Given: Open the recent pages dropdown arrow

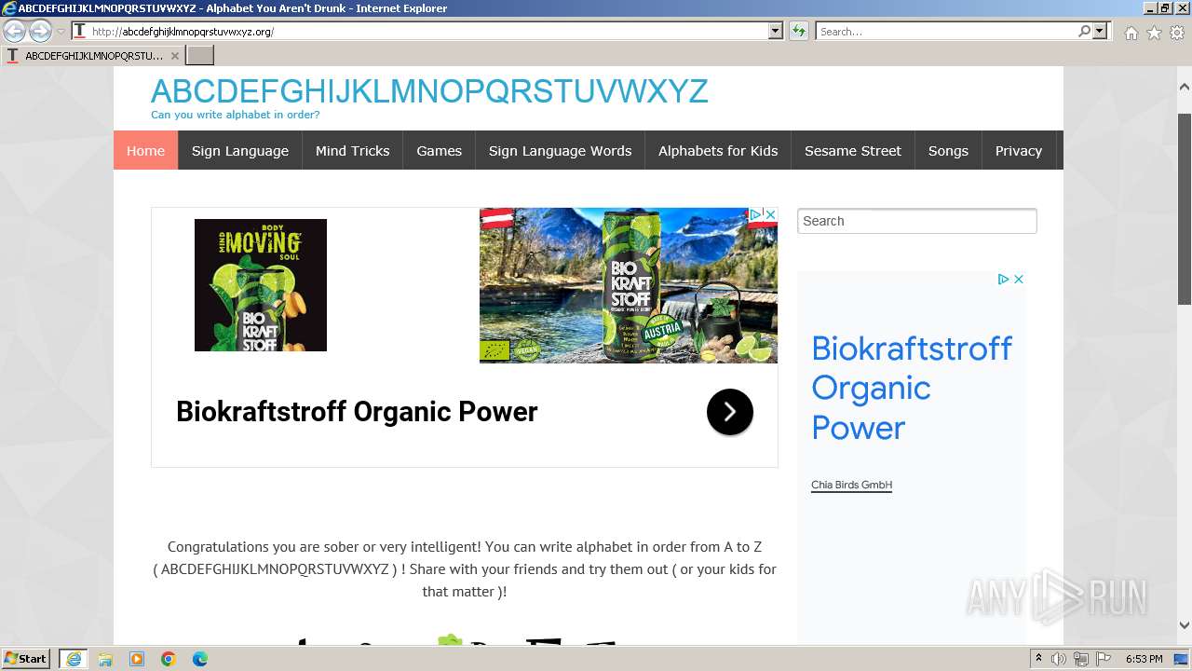Looking at the screenshot, I should point(61,32).
